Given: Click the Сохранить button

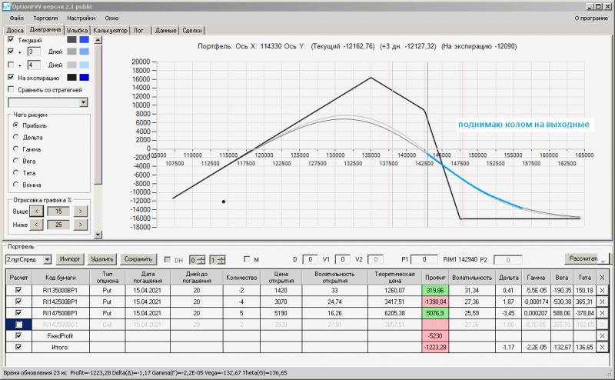Looking at the screenshot, I should (138, 259).
